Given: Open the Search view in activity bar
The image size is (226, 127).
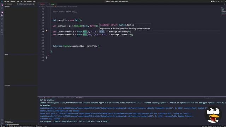Looking at the screenshot, I should tap(2, 8).
